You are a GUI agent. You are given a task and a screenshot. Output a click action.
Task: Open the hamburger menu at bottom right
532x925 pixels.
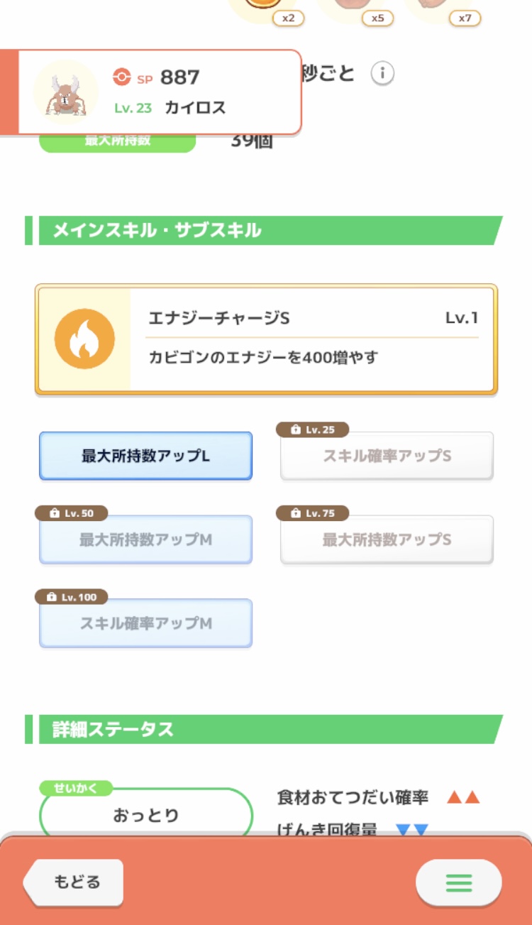tap(459, 882)
